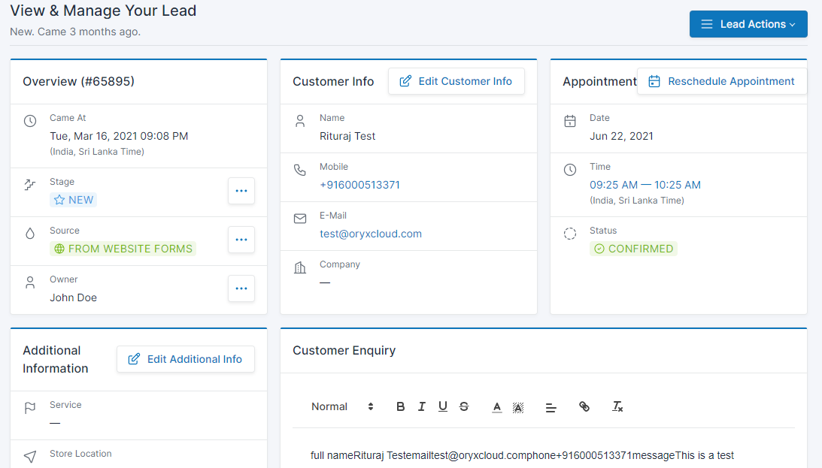
Task: Click the calendar icon beside Date
Action: 570,121
